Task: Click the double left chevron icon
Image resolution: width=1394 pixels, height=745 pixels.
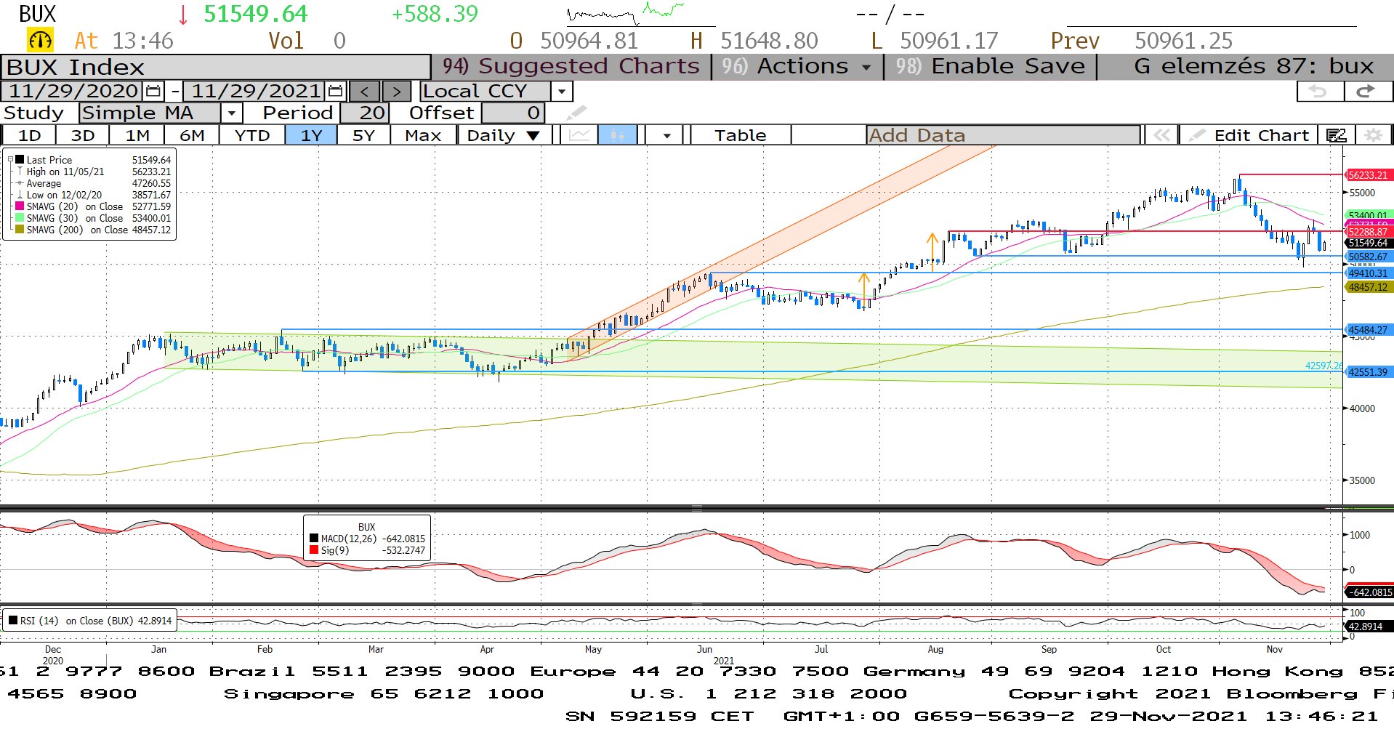Action: (x=1162, y=135)
